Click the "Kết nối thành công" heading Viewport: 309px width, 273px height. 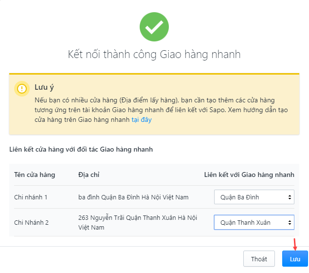tap(154, 54)
